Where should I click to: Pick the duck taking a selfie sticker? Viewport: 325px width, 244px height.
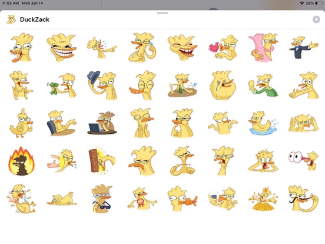pos(223,199)
